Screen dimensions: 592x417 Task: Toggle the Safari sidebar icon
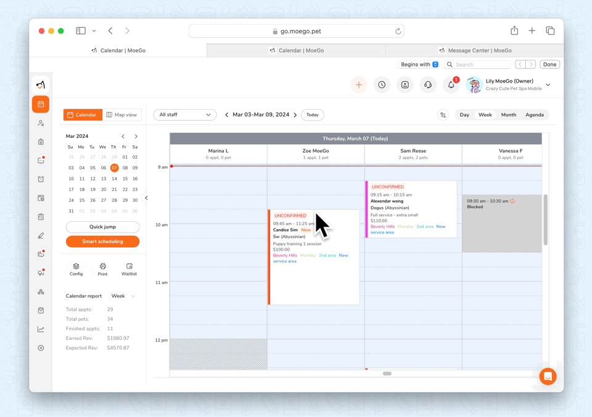coord(81,31)
